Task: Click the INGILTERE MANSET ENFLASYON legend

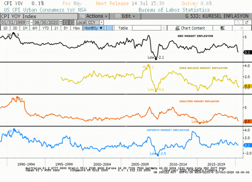Action: (x=199, y=101)
